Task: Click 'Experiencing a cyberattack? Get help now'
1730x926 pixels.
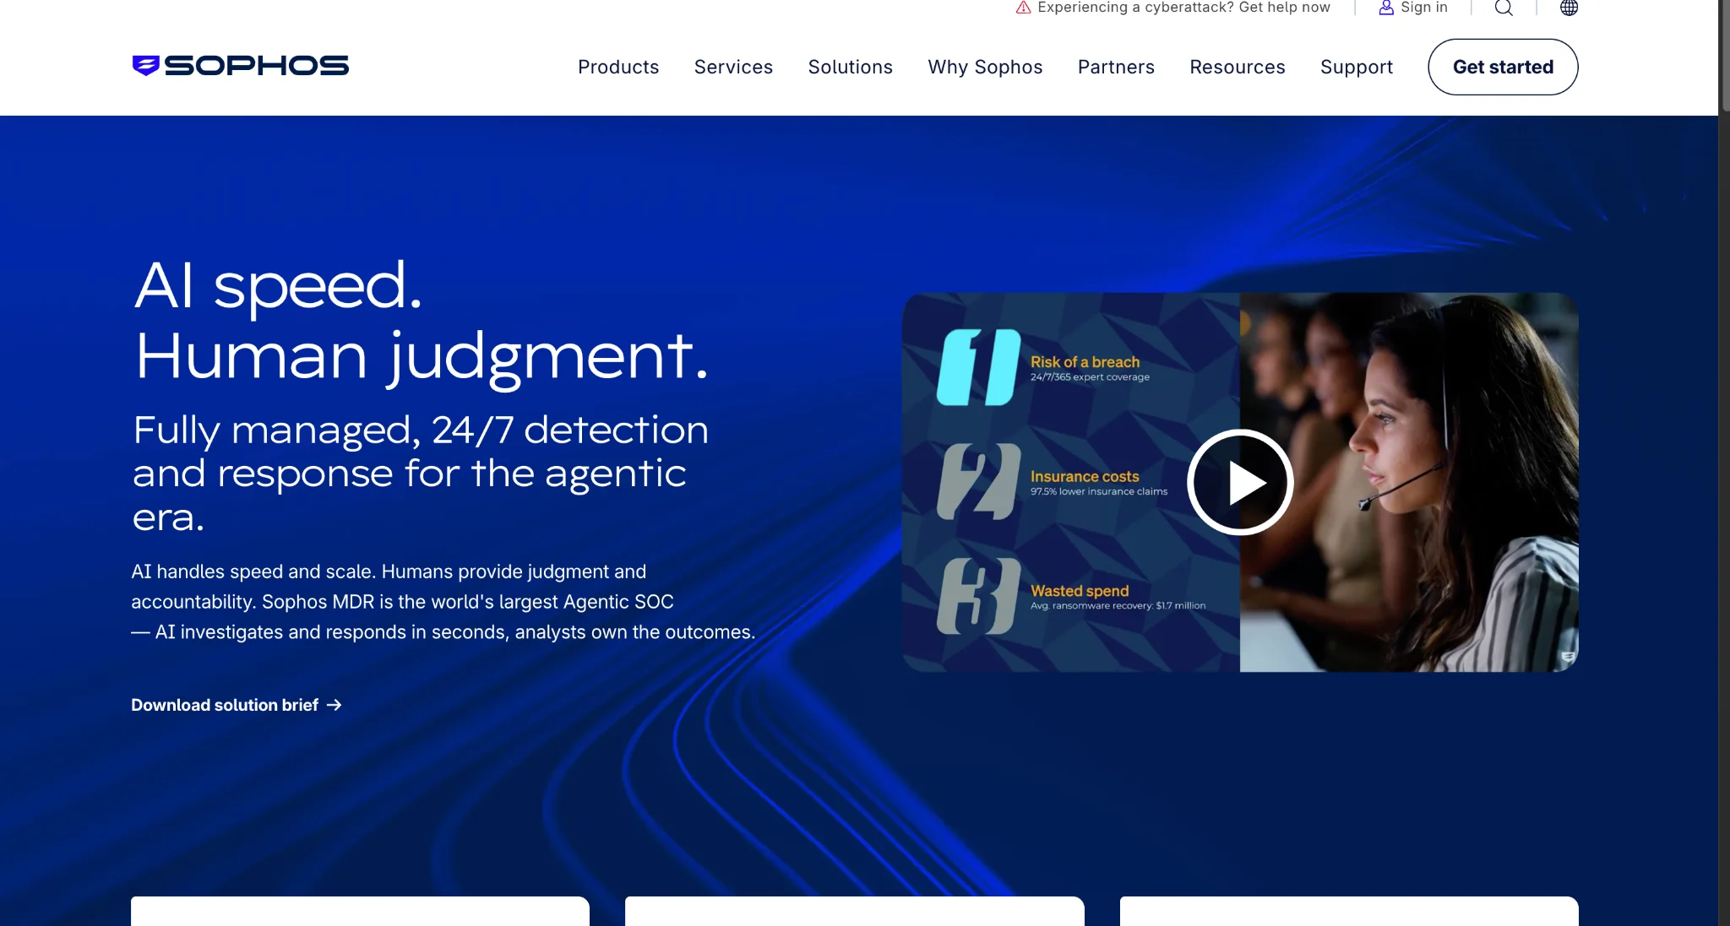Action: [x=1183, y=8]
